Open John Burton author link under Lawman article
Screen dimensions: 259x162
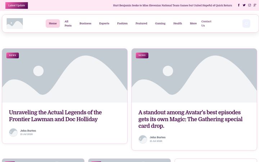28,131
